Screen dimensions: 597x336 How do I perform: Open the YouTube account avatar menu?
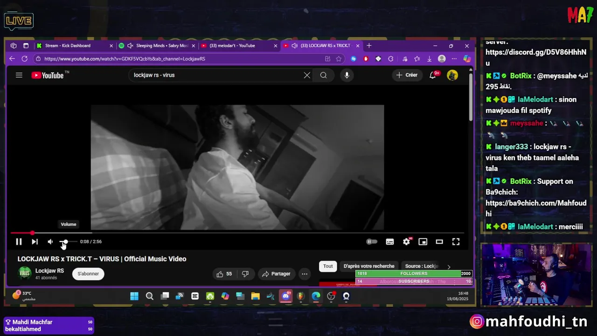(452, 75)
